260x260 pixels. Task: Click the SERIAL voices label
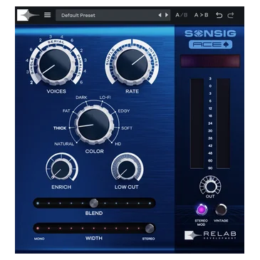click(x=56, y=42)
